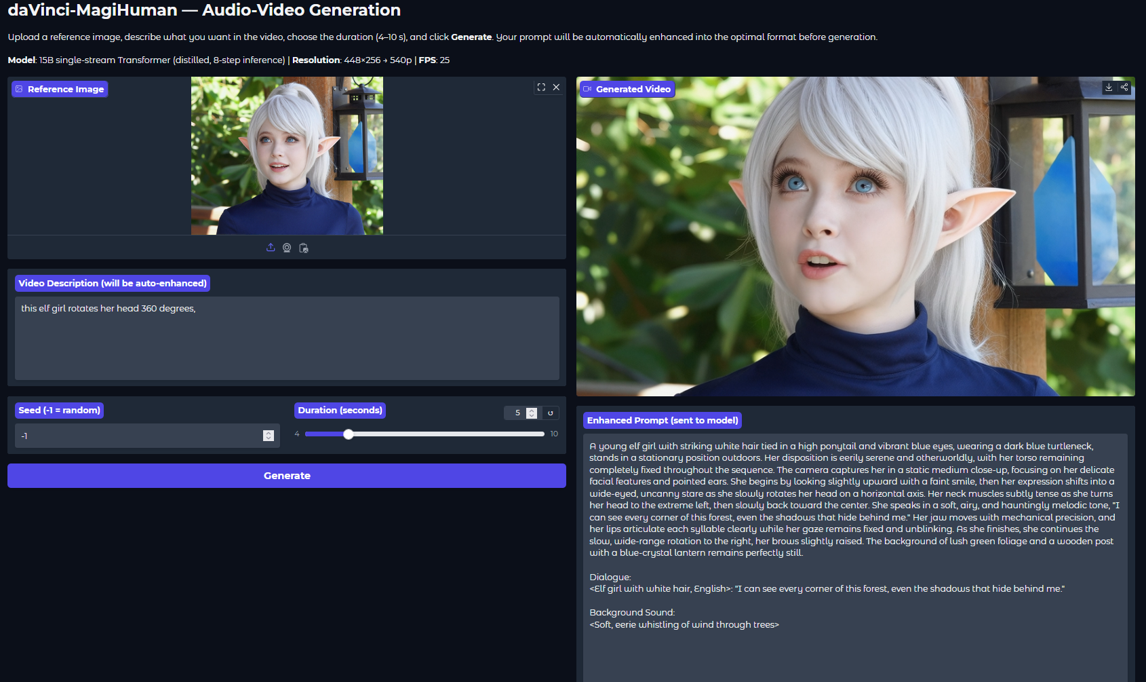
Task: Click the "daVinci-MagiHuman — Audio-Video Generation" heading
Action: pos(204,10)
